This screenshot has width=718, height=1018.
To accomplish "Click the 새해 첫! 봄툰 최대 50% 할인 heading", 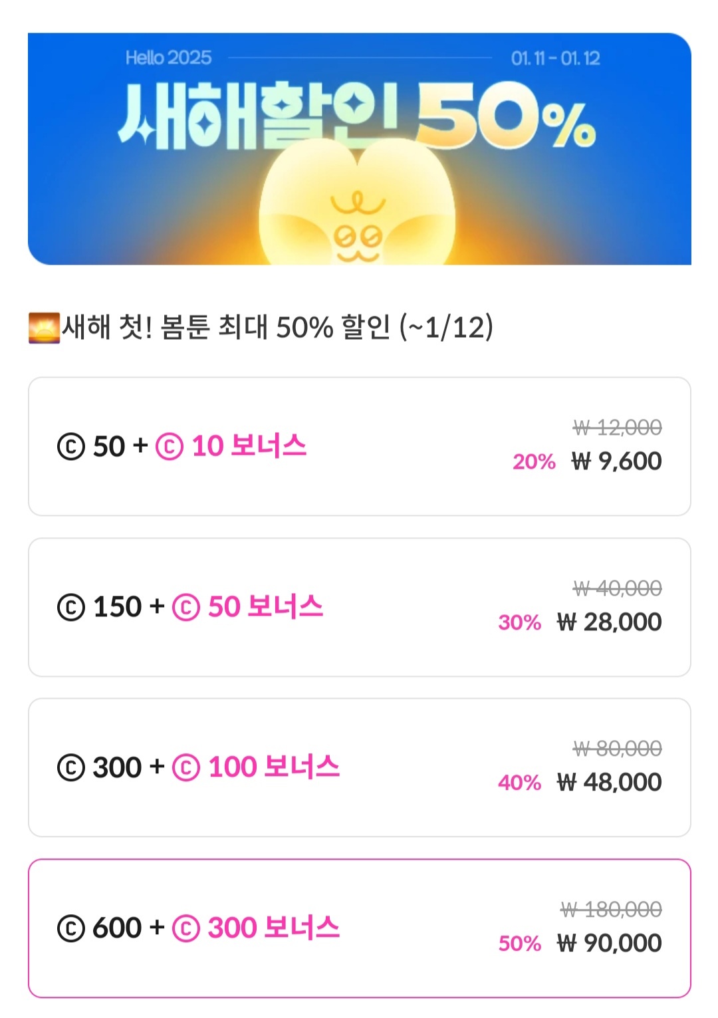I will click(x=278, y=327).
